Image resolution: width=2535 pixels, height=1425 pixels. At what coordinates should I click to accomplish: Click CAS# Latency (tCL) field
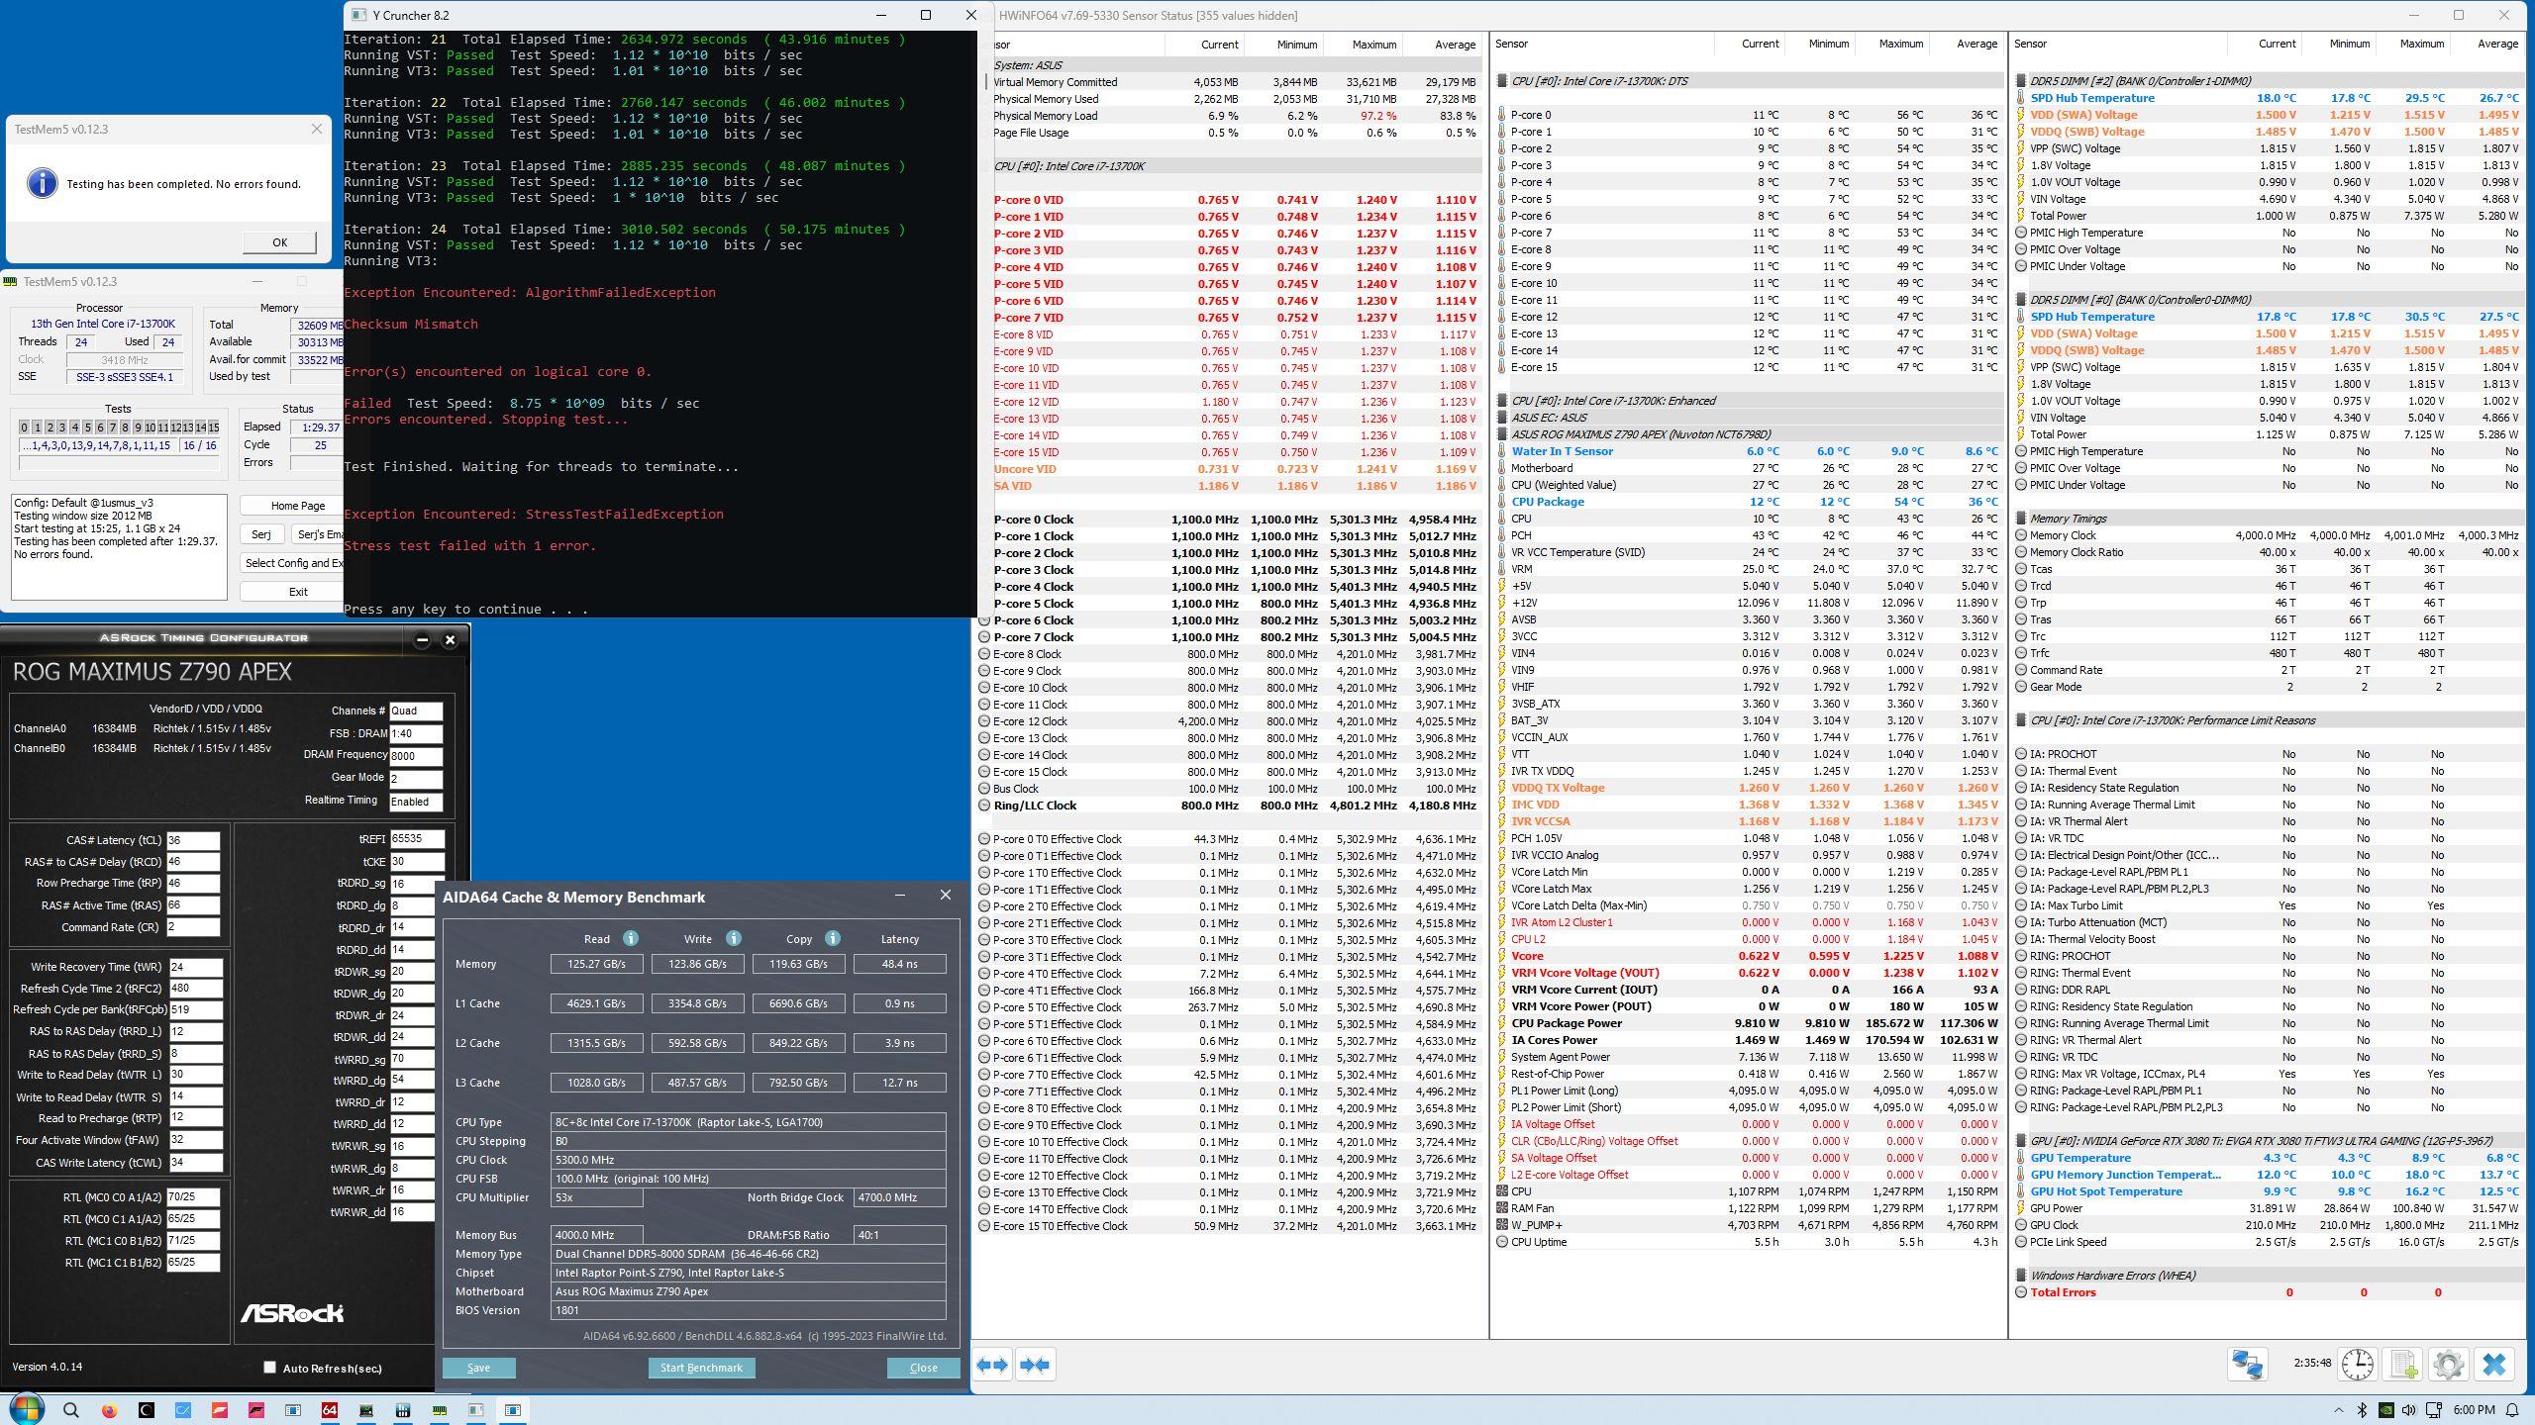(193, 840)
